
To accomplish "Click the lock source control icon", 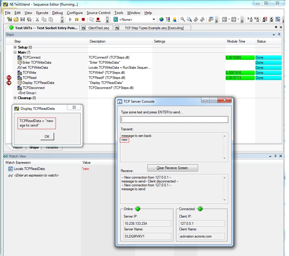I will [x=211, y=19].
